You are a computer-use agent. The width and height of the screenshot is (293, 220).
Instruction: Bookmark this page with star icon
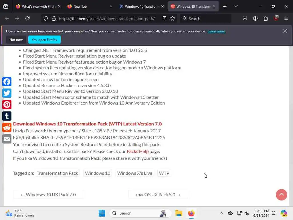click(x=173, y=19)
